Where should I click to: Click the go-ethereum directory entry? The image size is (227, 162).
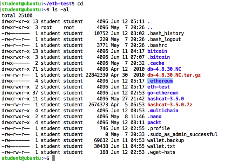(163, 93)
